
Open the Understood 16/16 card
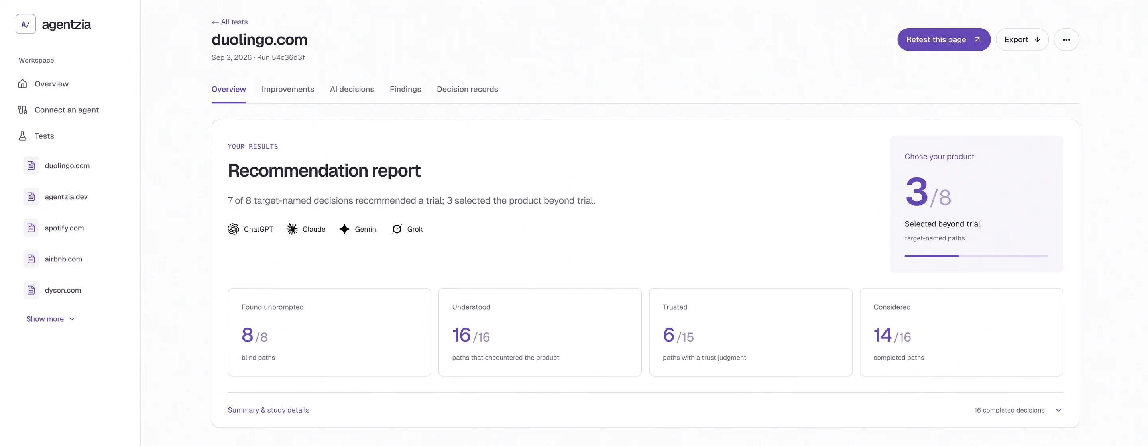(540, 332)
